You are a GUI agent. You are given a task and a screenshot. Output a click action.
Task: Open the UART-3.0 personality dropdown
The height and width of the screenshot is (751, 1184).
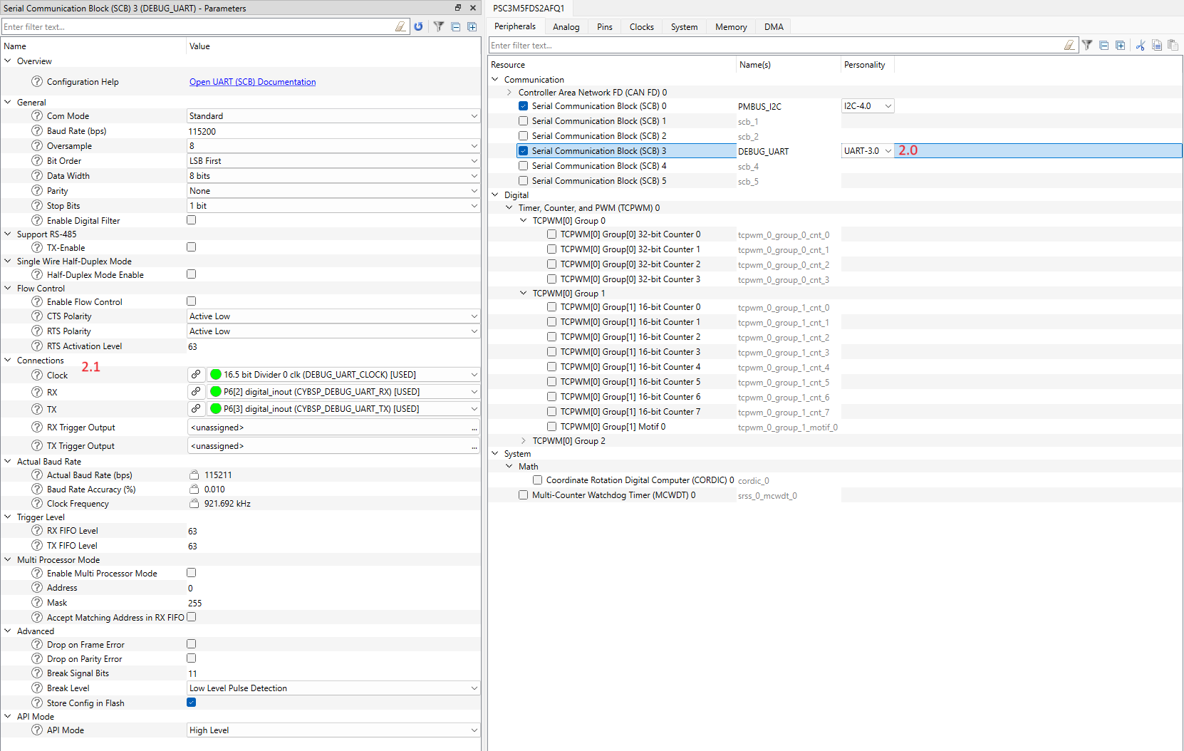888,151
